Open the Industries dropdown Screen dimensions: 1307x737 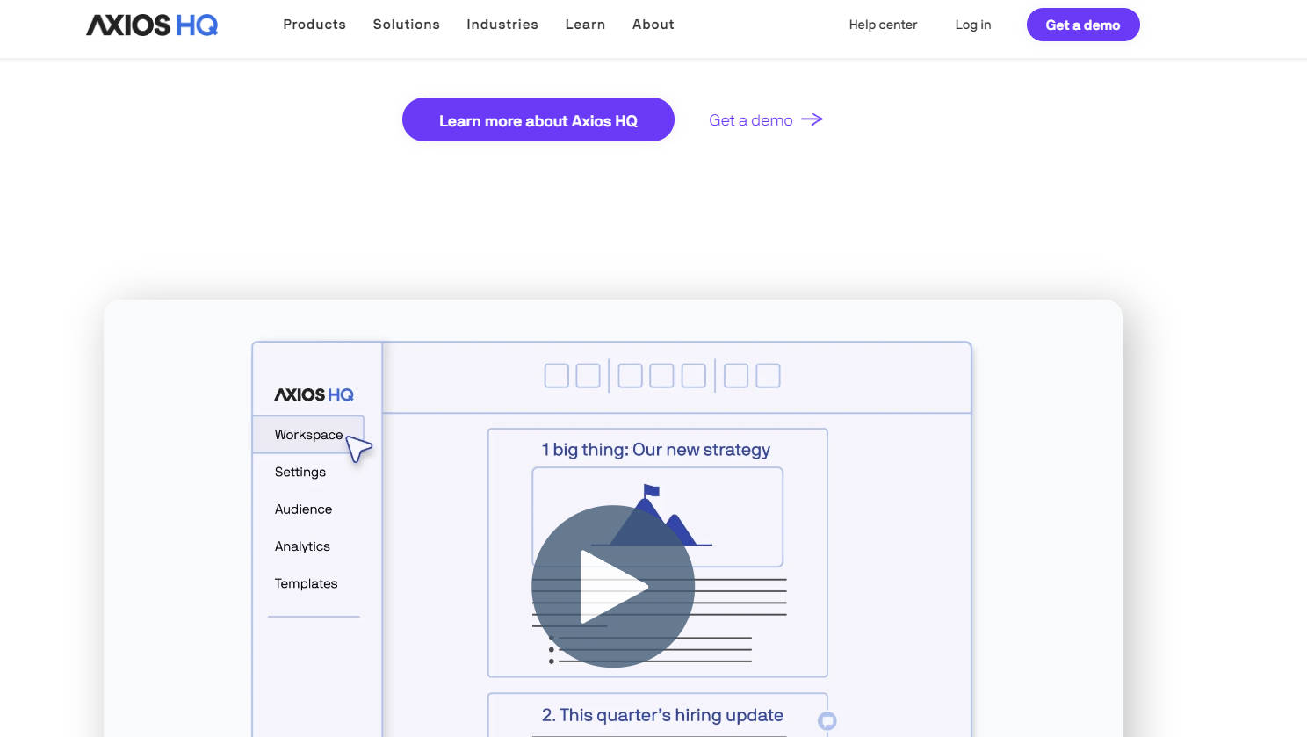click(x=502, y=24)
